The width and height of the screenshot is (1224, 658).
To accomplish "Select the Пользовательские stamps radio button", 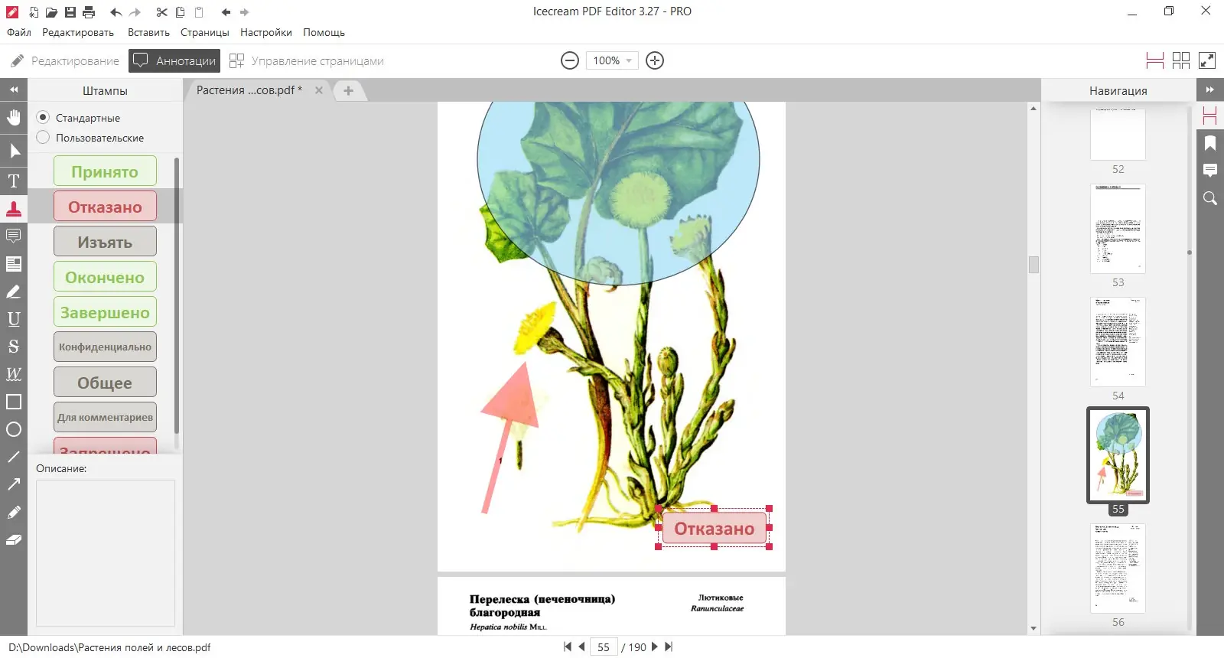I will point(43,137).
